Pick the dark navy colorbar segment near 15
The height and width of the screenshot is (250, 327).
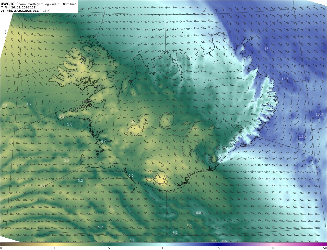(x=218, y=244)
